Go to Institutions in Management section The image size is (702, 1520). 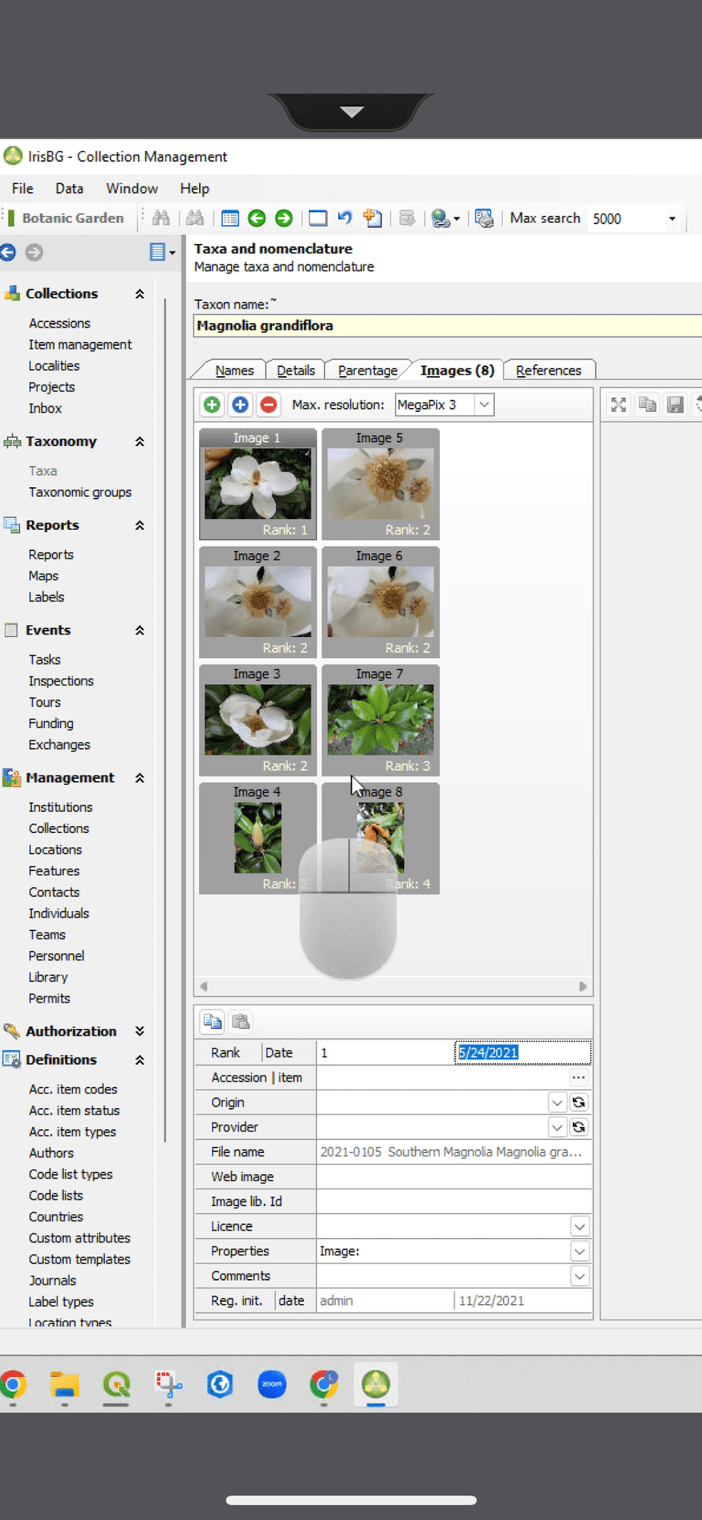61,807
